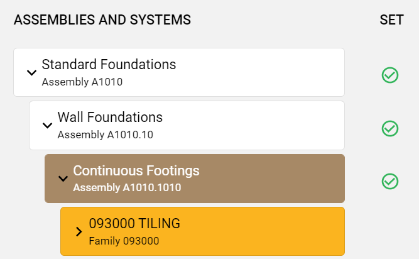Collapse the Wall Foundations tree node arrow
Screen dimensions: 419x259
pyautogui.click(x=47, y=125)
